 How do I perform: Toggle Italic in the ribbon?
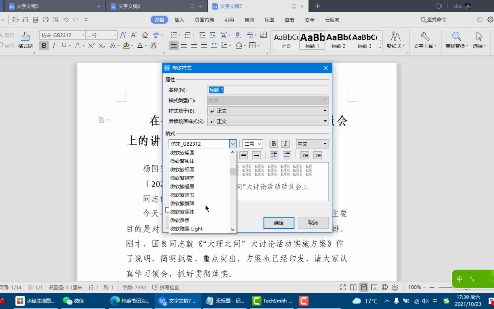coord(54,45)
